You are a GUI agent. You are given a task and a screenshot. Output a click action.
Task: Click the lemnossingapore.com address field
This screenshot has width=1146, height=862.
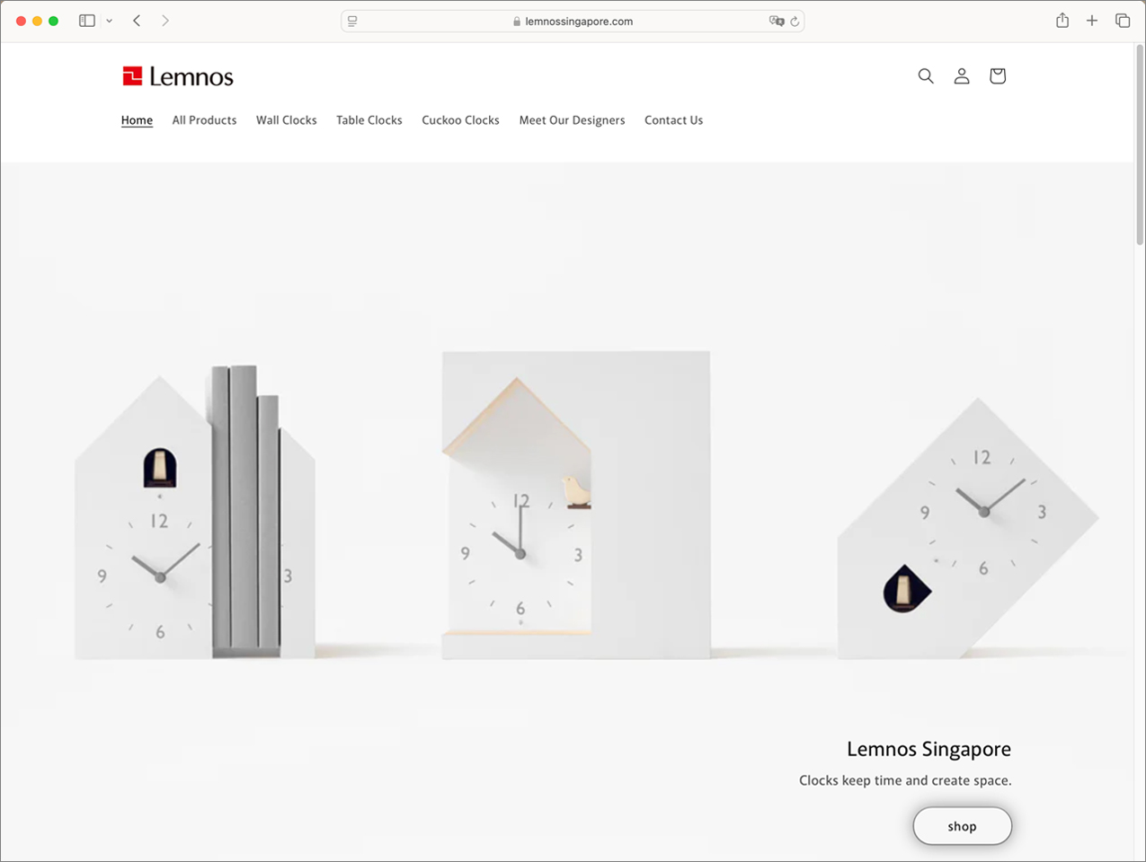point(573,21)
